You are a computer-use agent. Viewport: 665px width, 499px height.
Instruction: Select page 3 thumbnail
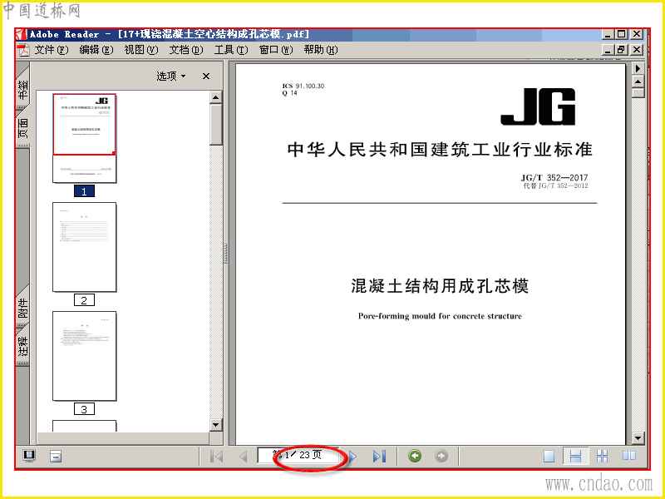click(x=85, y=356)
